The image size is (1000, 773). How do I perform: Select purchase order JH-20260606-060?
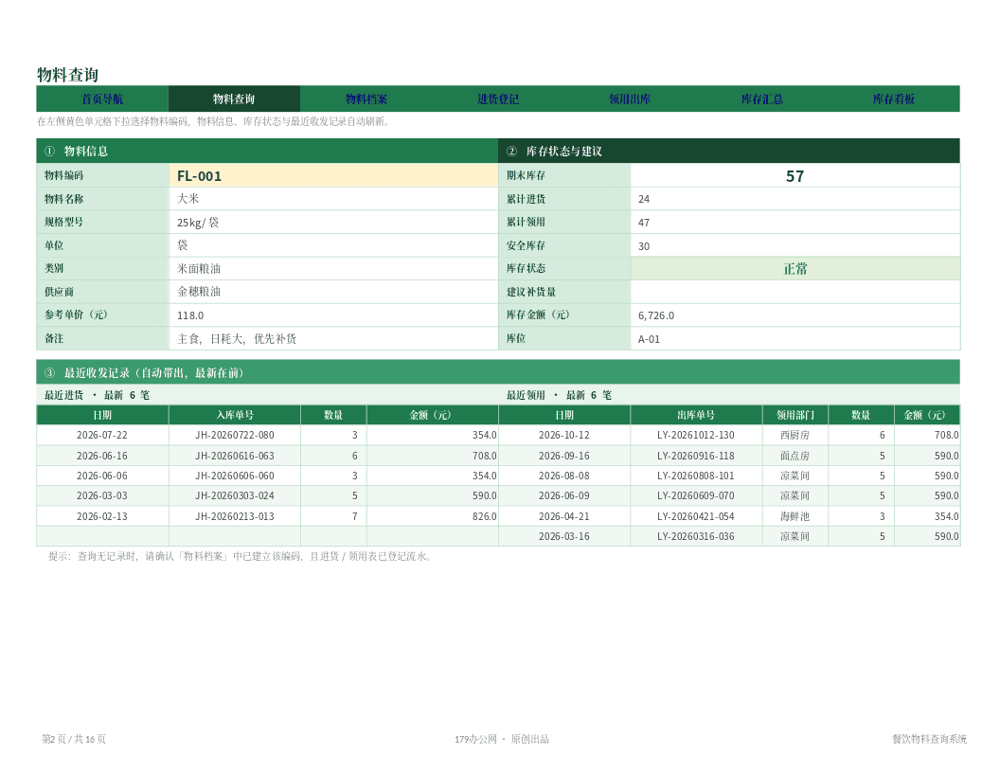235,476
